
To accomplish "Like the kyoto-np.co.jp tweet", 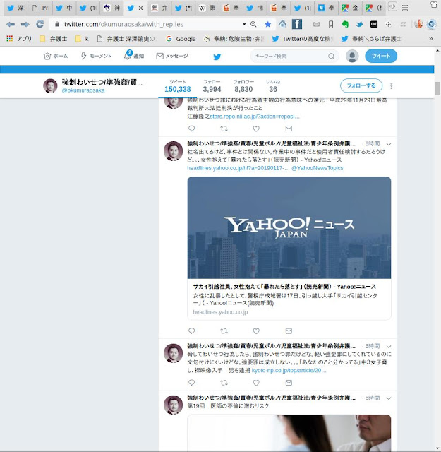I will [x=256, y=383].
